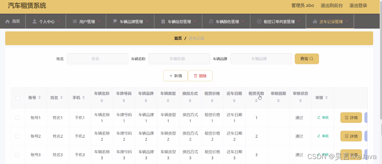The width and height of the screenshot is (382, 164).
Task: Click the cell 姓名1
Action: coord(58,118)
